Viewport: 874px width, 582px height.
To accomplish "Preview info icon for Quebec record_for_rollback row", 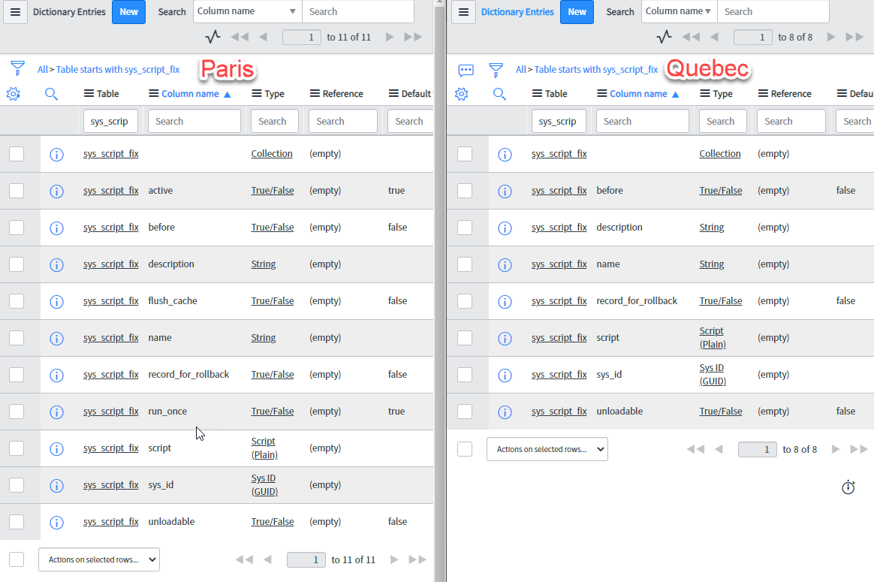I will click(505, 302).
